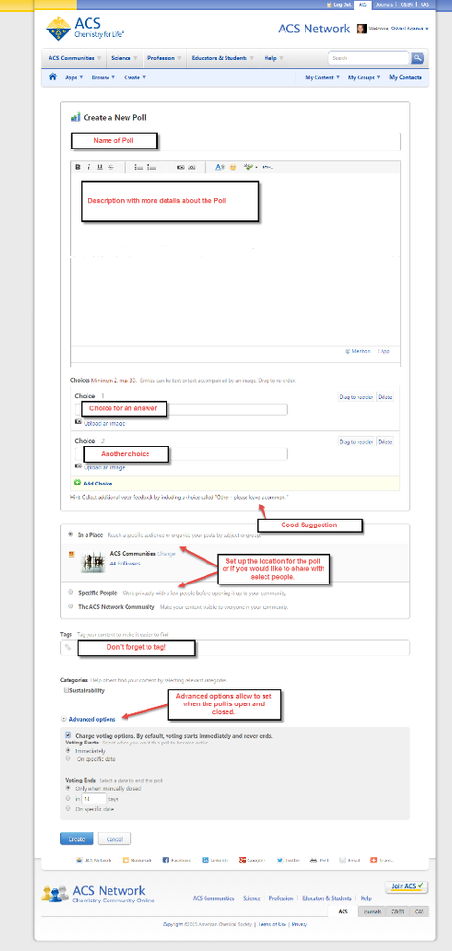Expand the Advanced options section
This screenshot has width=452, height=951.
[92, 719]
